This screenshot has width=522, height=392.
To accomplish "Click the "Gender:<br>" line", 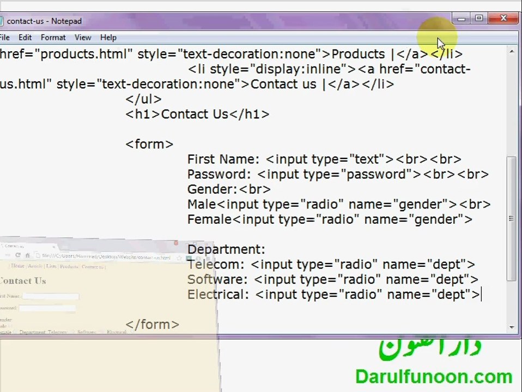I will point(229,189).
